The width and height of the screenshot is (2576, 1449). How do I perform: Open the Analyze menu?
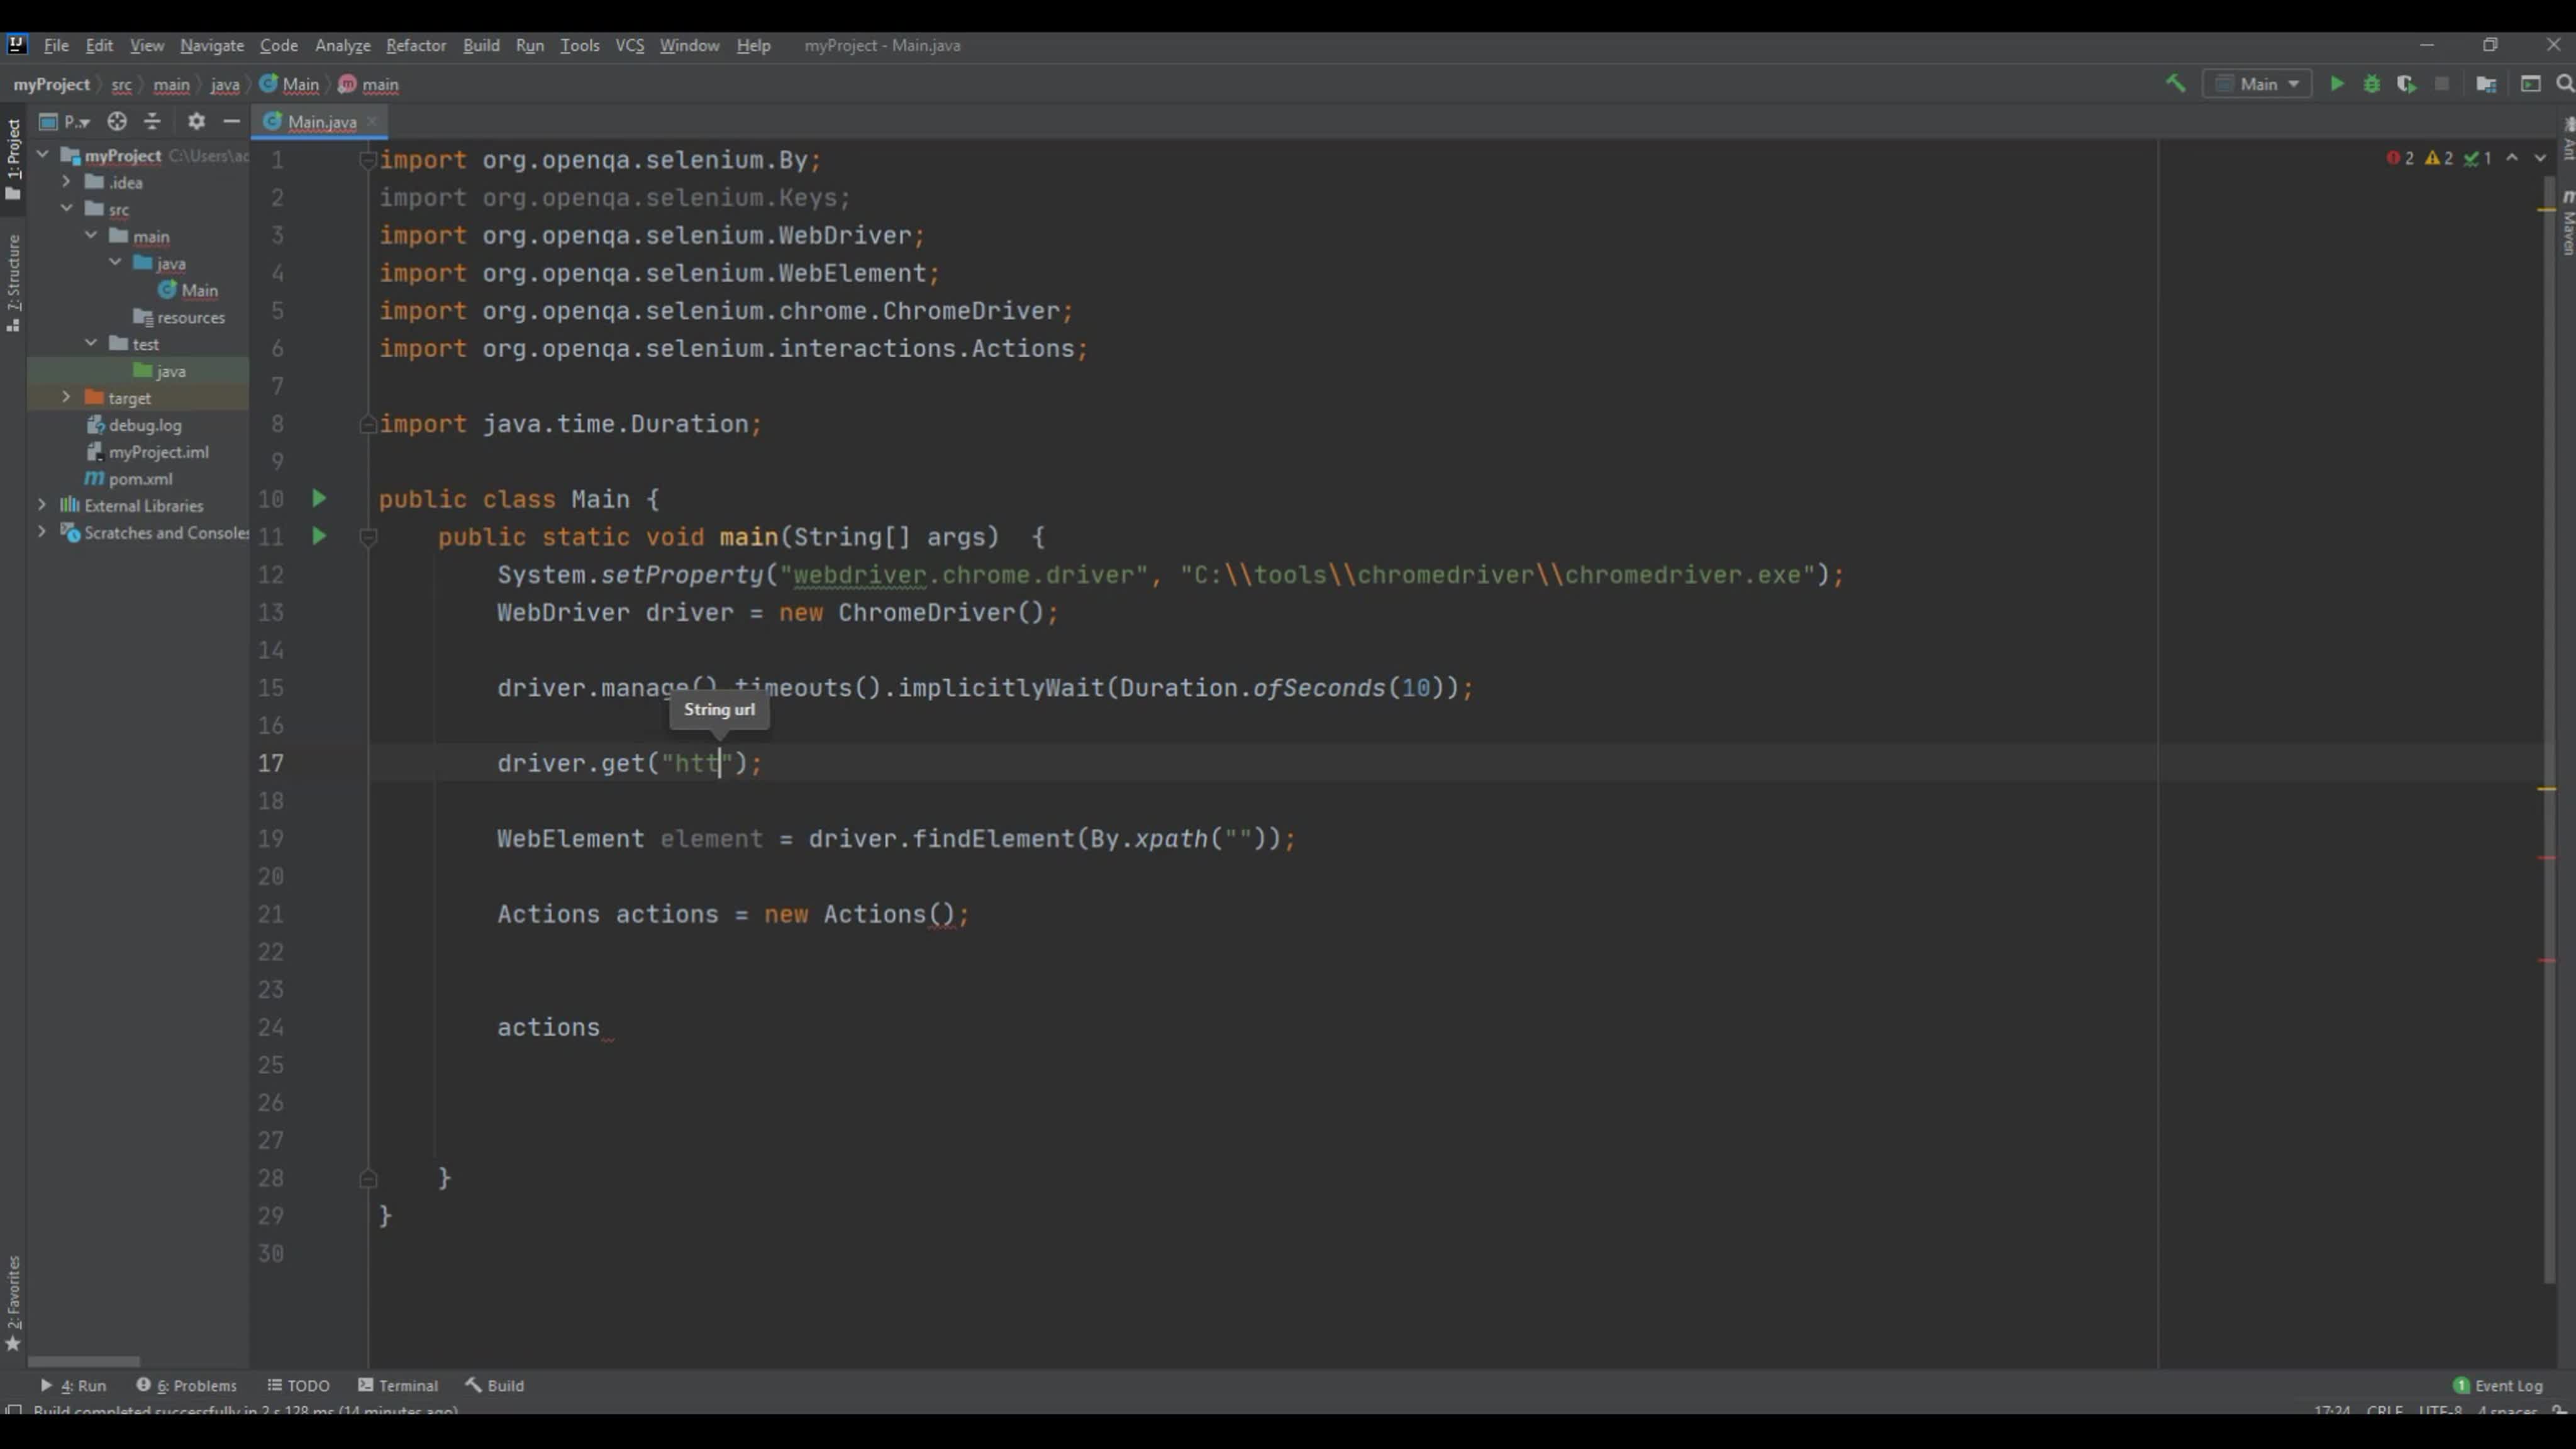(x=343, y=45)
